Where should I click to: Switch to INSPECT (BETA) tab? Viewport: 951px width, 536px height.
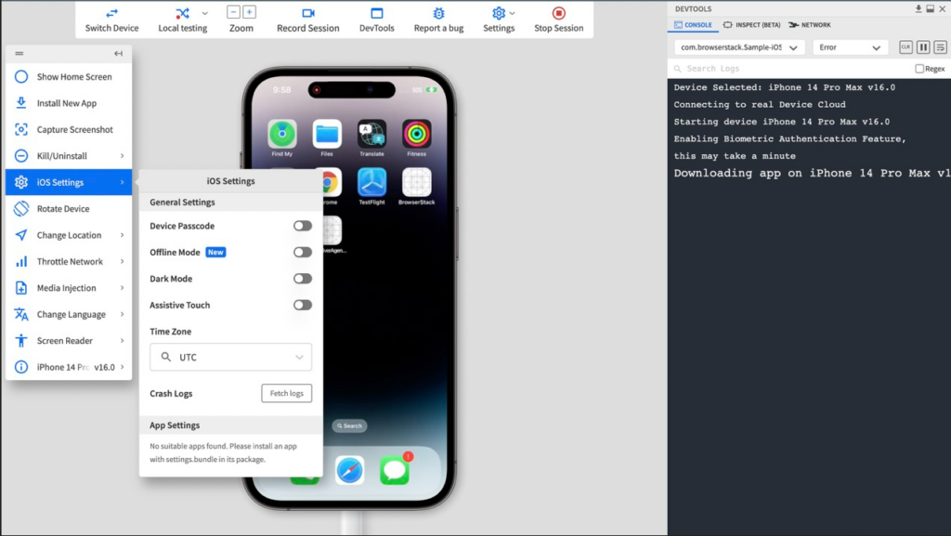click(x=751, y=25)
